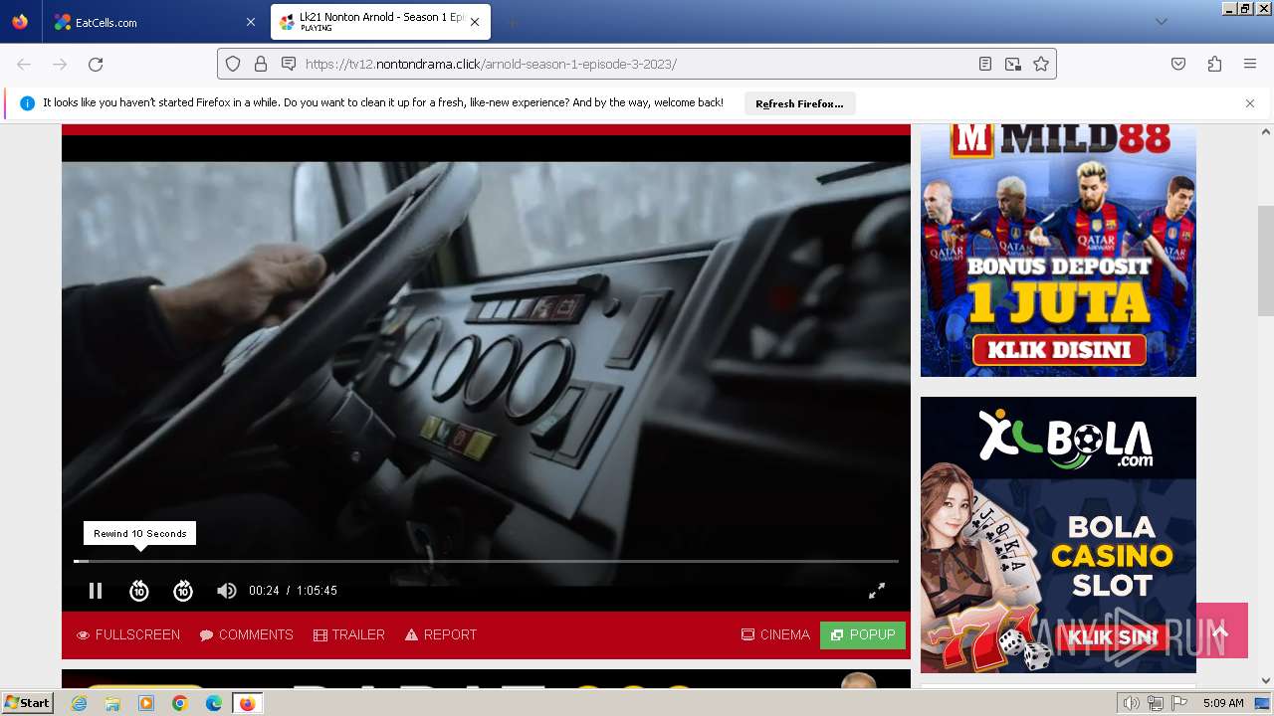Open Windows Media Player from taskbar
The height and width of the screenshot is (716, 1274).
click(x=146, y=703)
